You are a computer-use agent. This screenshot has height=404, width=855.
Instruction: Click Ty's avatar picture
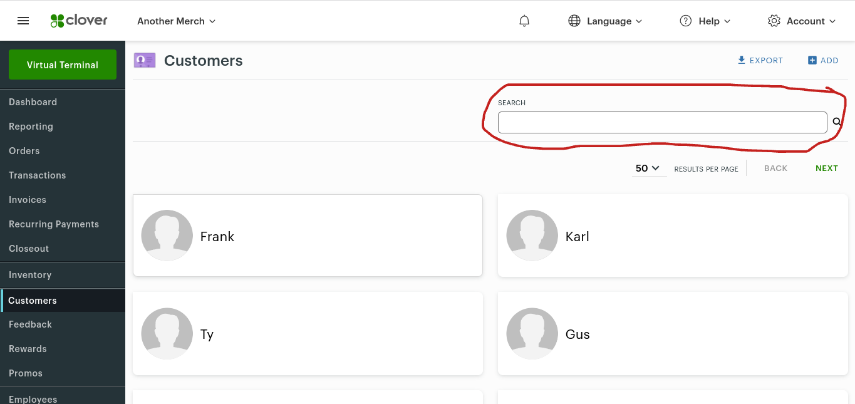point(167,333)
